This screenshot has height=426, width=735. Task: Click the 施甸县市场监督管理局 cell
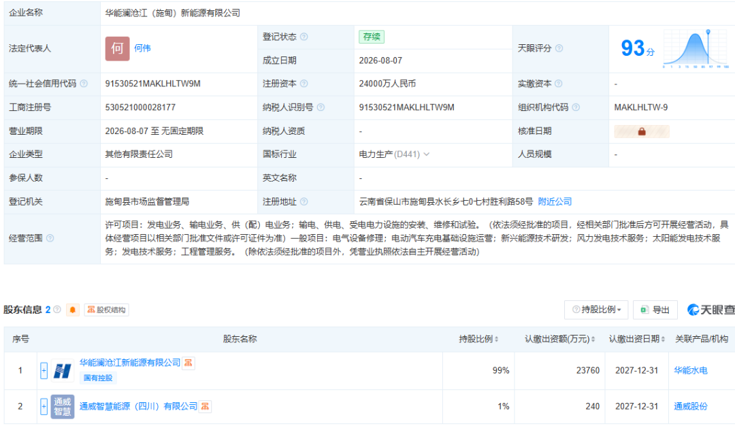click(x=147, y=201)
